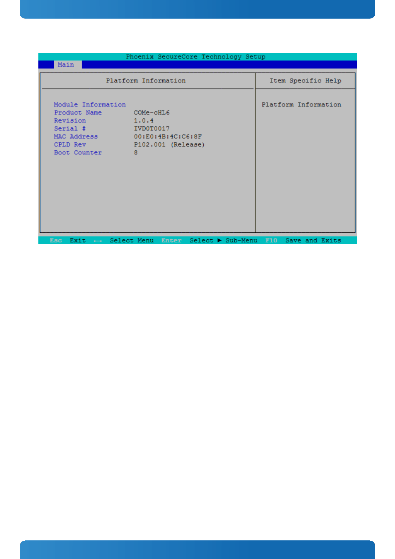395x559 pixels.
Task: Click the P102.001 (Release) value
Action: [x=169, y=145]
